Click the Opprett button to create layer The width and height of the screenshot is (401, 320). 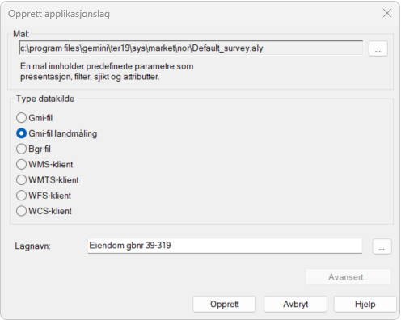(224, 304)
